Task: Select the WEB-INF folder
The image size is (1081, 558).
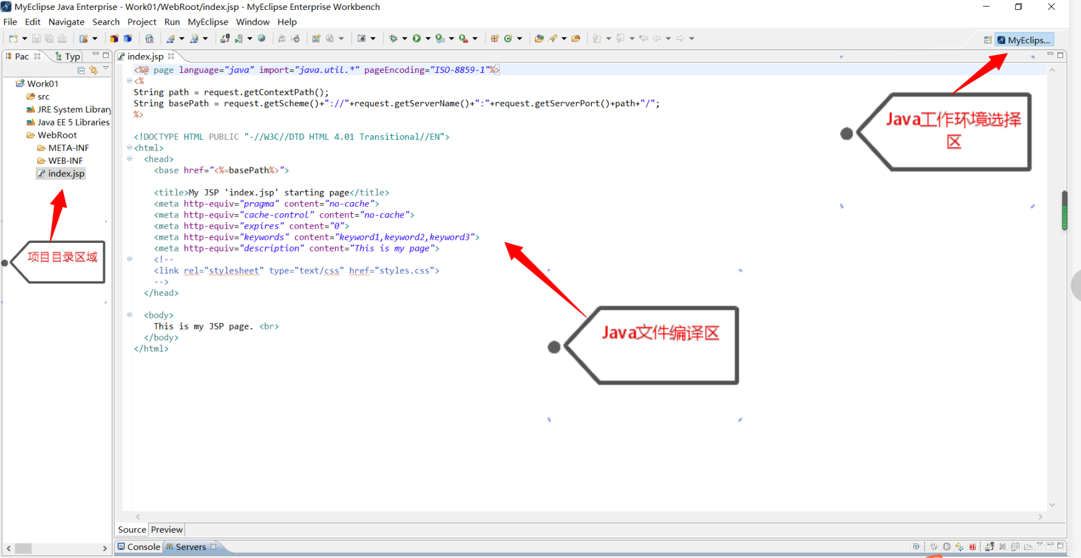Action: (x=60, y=161)
